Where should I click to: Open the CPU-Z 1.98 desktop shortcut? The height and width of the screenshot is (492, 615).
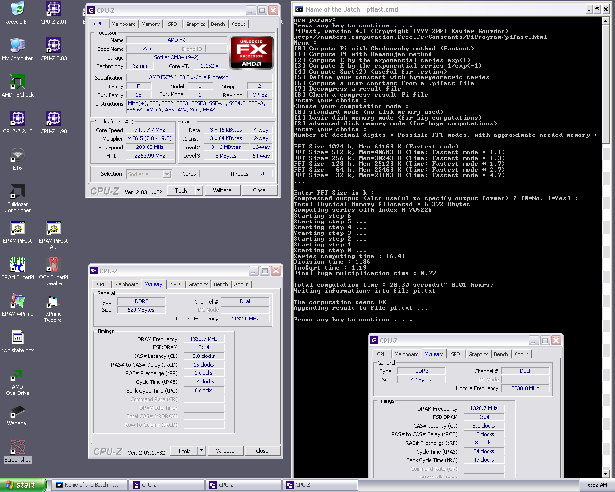53,123
